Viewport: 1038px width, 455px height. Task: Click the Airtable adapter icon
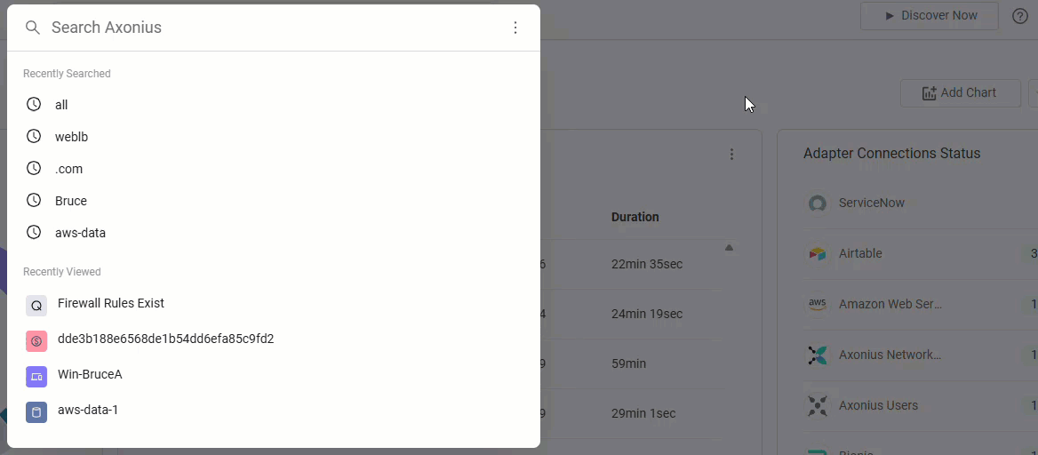818,253
